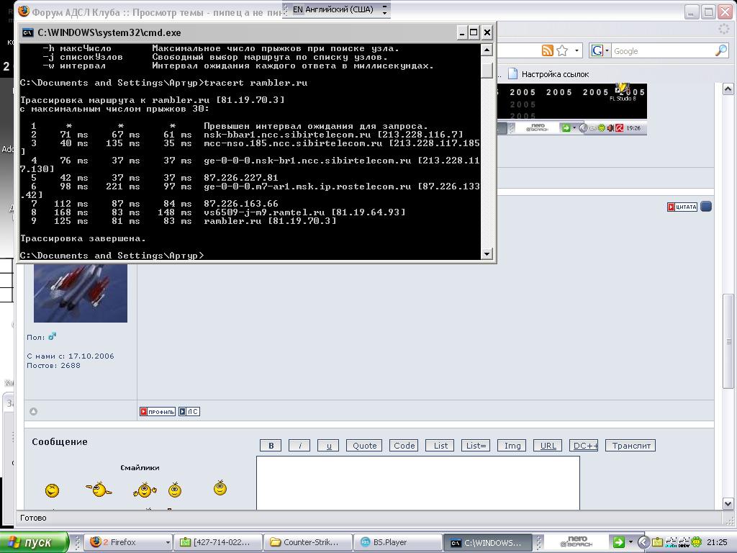Click the cmd window system menu icon
Image resolution: width=737 pixels, height=553 pixels.
(x=28, y=32)
